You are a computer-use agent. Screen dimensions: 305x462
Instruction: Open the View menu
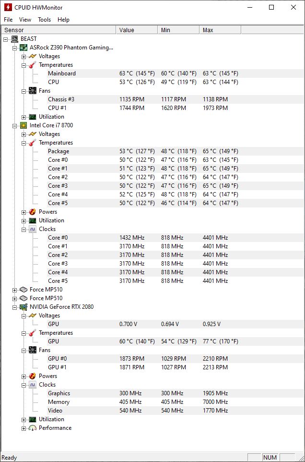coord(25,20)
